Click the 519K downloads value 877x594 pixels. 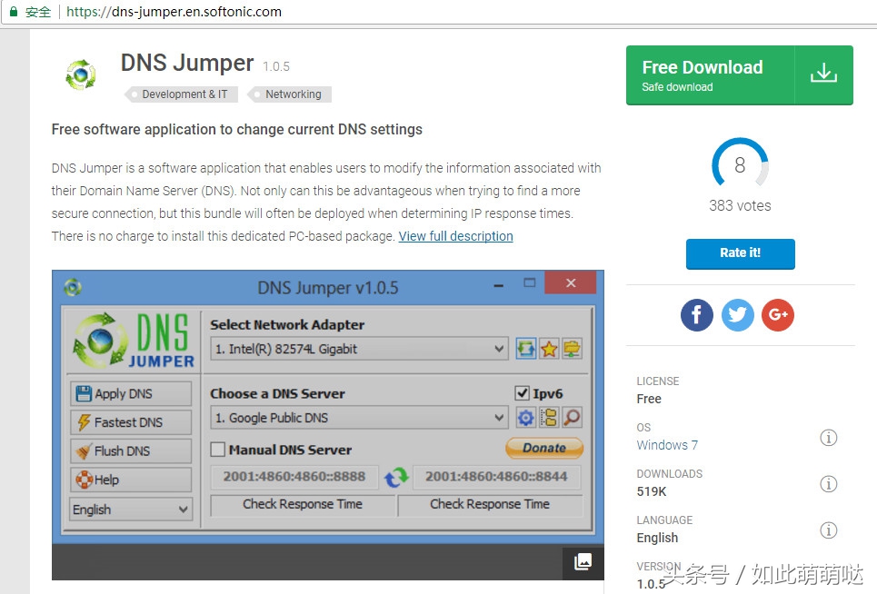pyautogui.click(x=652, y=491)
